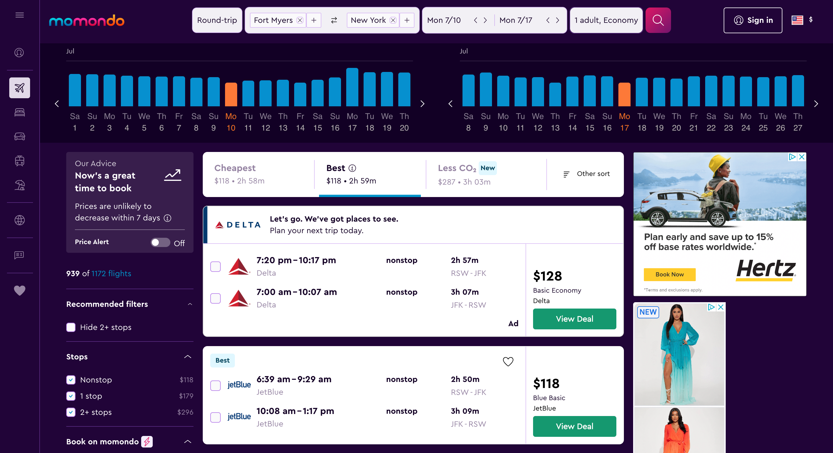Select the Flights airplane sidebar icon
Image resolution: width=833 pixels, height=453 pixels.
[x=19, y=88]
